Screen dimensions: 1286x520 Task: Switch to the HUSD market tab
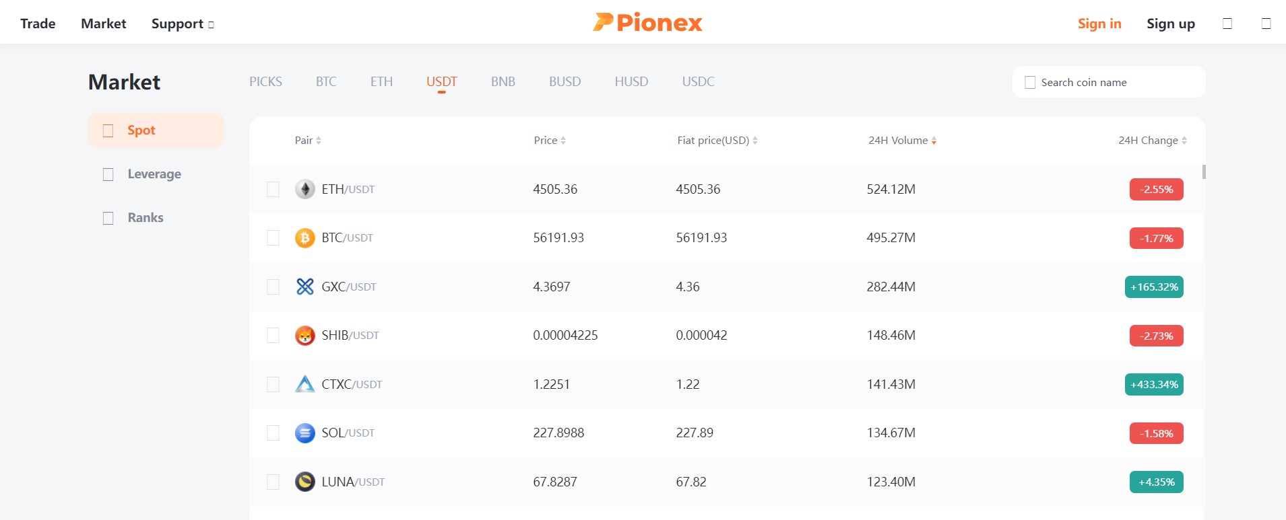coord(631,81)
